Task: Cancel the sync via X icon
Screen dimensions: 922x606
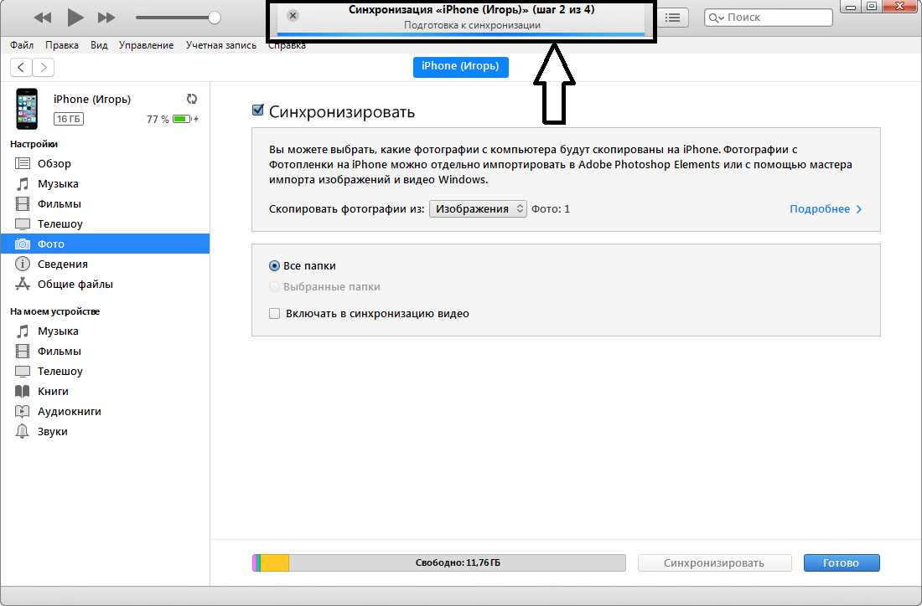Action: point(293,16)
